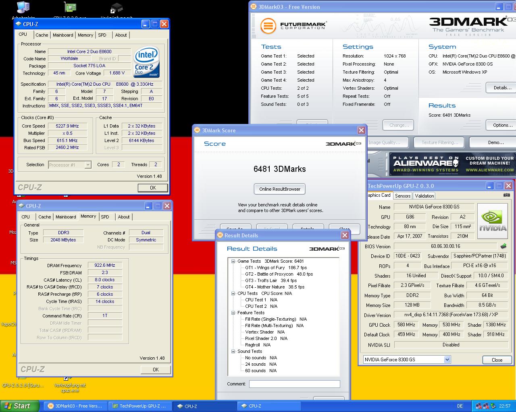
Task: Close the Result Details window
Action: 345,235
